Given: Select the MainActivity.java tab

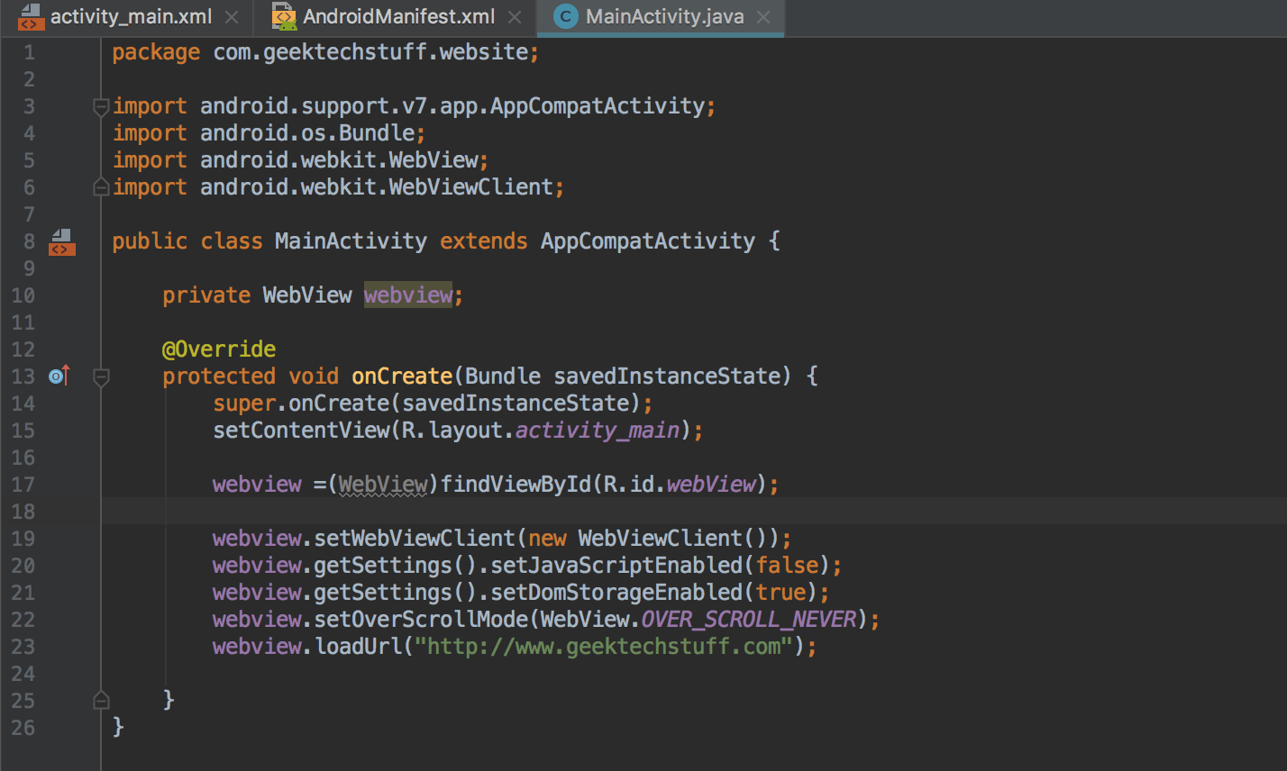Looking at the screenshot, I should pos(664,17).
